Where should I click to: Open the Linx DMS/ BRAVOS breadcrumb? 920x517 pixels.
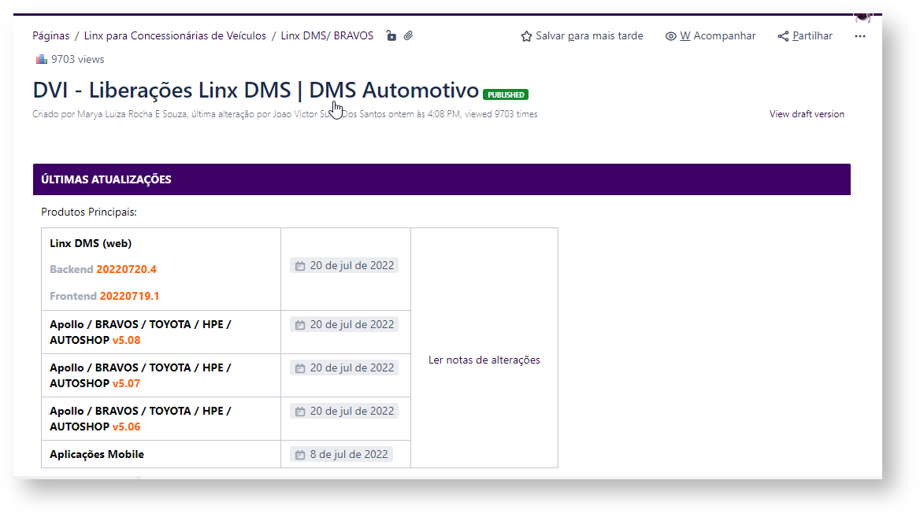(x=327, y=35)
